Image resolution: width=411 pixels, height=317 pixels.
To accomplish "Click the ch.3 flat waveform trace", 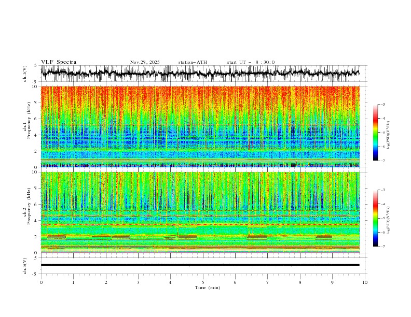I will (200, 265).
